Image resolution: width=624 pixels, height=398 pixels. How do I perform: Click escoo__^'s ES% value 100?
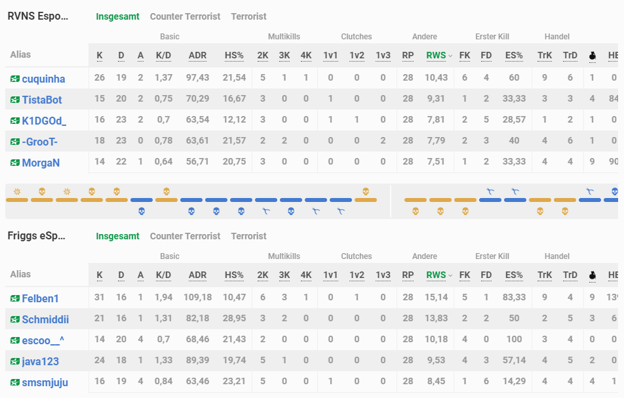514,340
